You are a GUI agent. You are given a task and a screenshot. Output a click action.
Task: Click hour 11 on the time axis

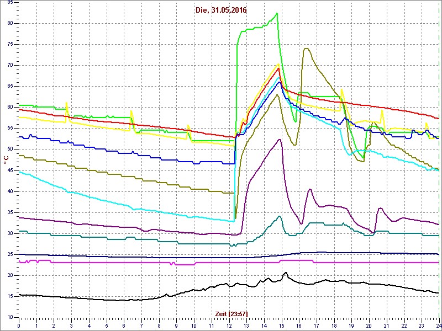(x=212, y=326)
